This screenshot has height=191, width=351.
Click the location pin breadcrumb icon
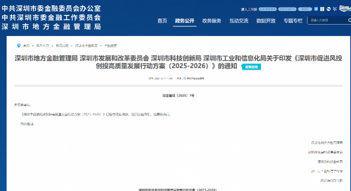click(19, 46)
